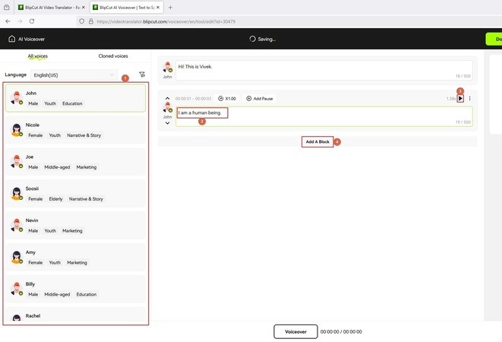Move the block up with the chevron
The width and height of the screenshot is (502, 342).
click(x=167, y=99)
